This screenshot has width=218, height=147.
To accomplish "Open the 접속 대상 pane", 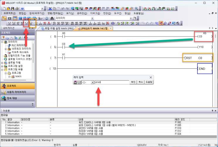I will [x=18, y=98].
